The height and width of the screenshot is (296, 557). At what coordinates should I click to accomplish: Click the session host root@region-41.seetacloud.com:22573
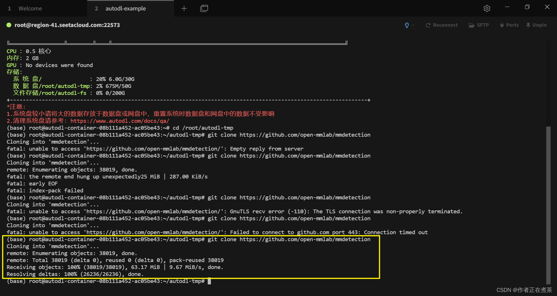(67, 25)
